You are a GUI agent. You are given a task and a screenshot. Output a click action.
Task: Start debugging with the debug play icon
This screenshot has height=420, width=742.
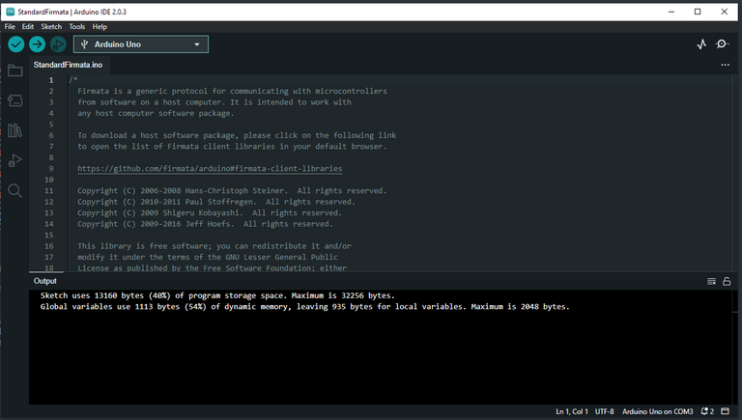tap(58, 44)
